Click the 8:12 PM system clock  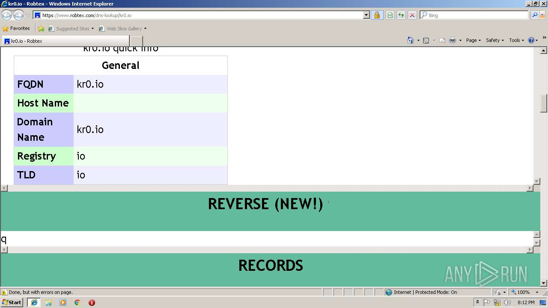point(526,302)
